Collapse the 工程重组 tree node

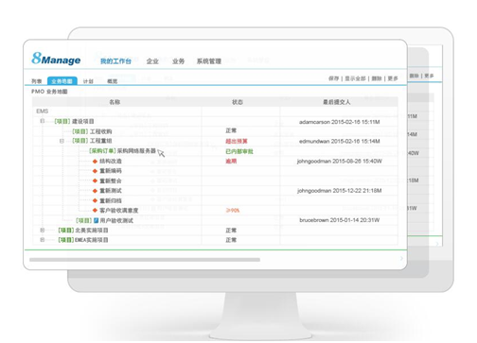click(x=62, y=141)
